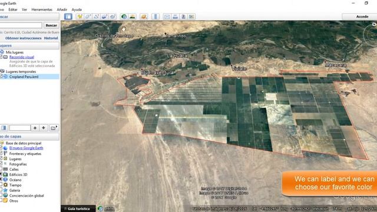This screenshot has height=212, width=377.
Task: Uncheck the Fronteras y etiquetas layer
Action: click(x=1, y=153)
